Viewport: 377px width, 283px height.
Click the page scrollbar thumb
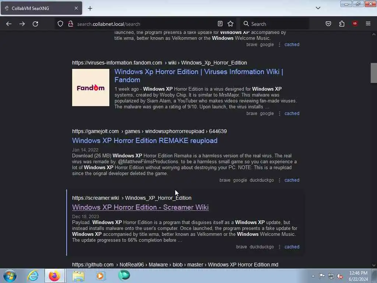(x=374, y=73)
